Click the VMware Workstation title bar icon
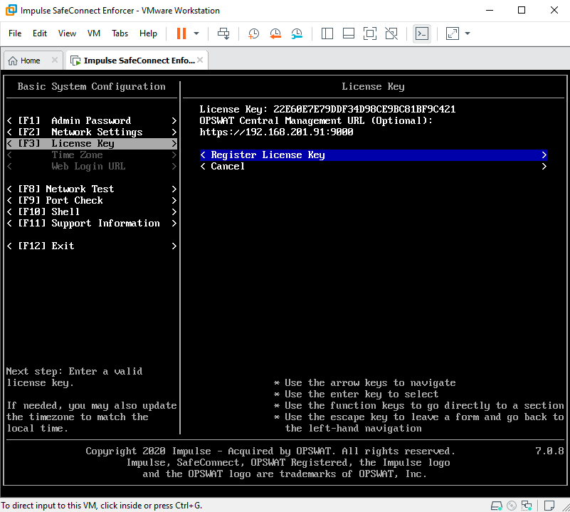The image size is (570, 512). pos(11,10)
